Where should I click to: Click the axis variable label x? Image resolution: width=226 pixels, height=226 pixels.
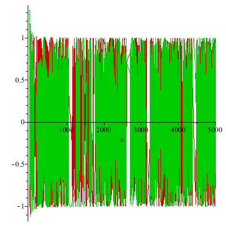pyautogui.click(x=122, y=140)
